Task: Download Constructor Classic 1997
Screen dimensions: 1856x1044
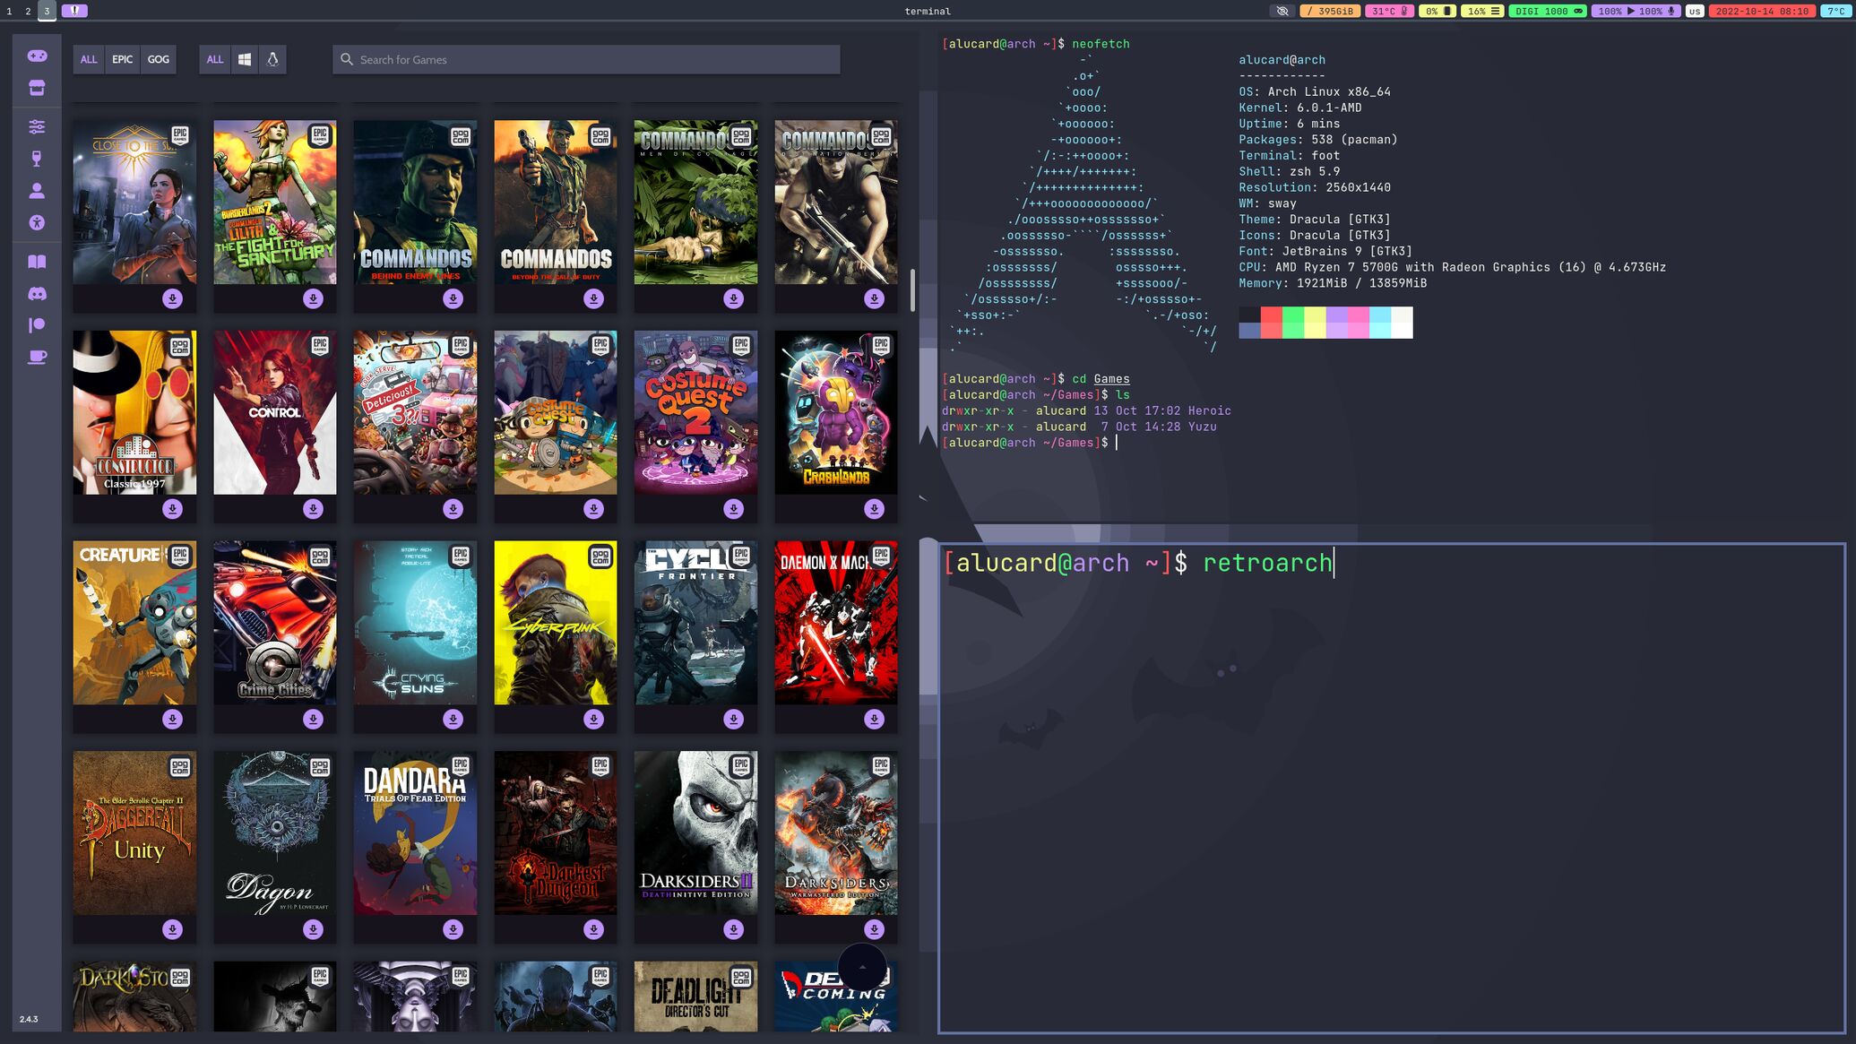Action: coord(173,509)
